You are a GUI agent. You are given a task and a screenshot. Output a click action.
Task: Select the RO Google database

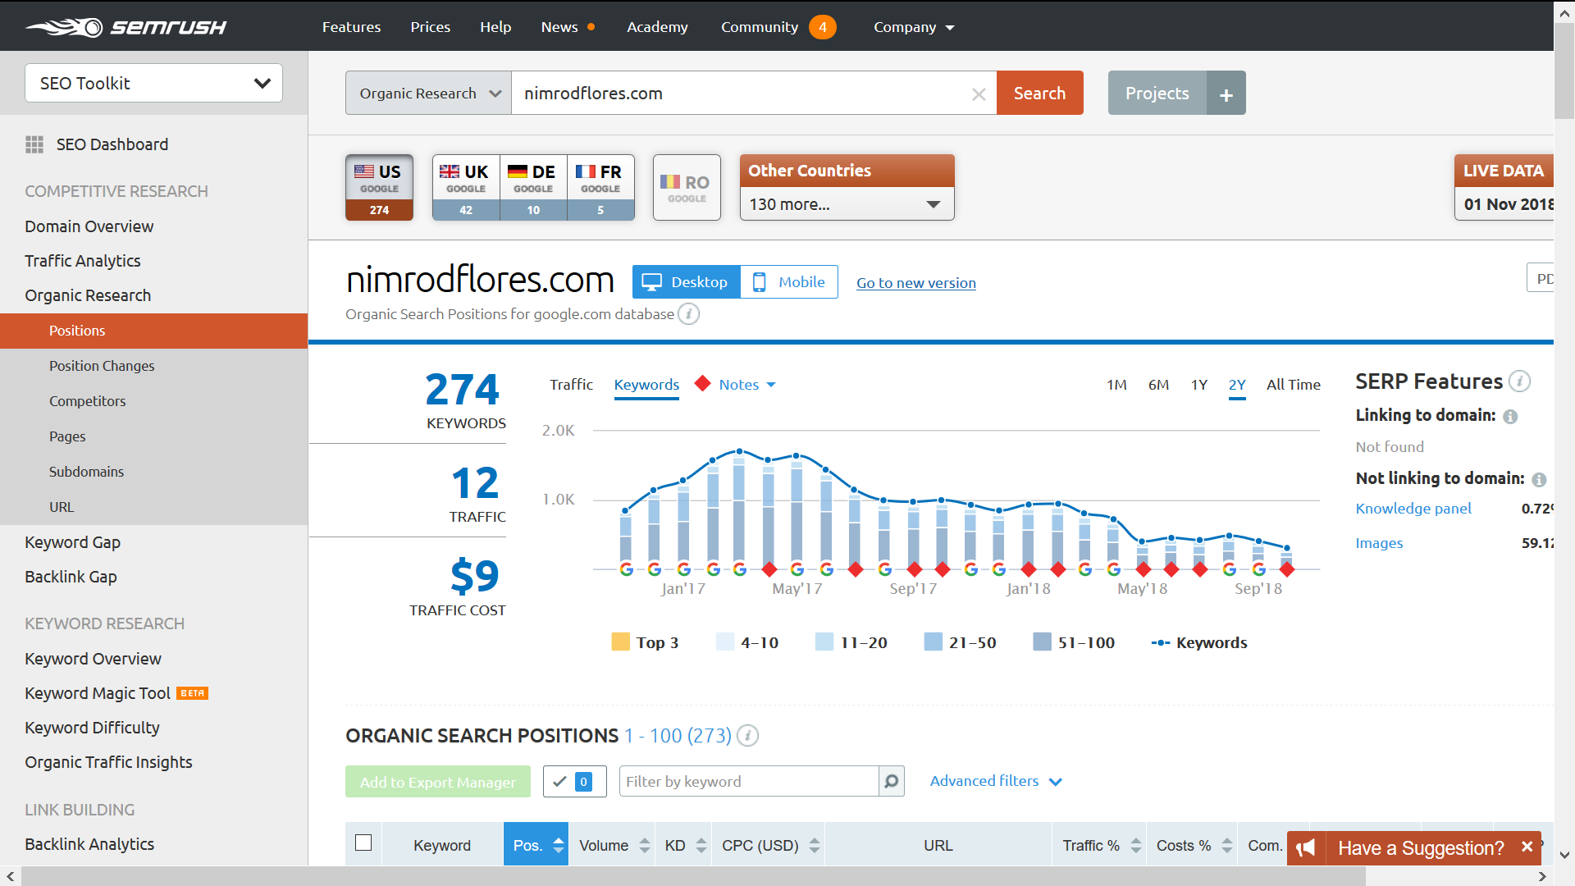[x=687, y=188]
